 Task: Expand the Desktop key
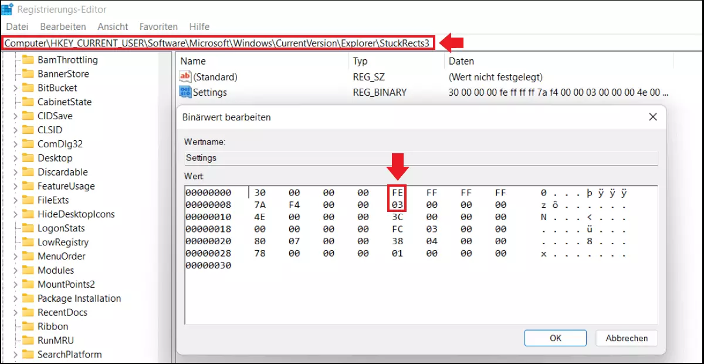click(x=15, y=159)
